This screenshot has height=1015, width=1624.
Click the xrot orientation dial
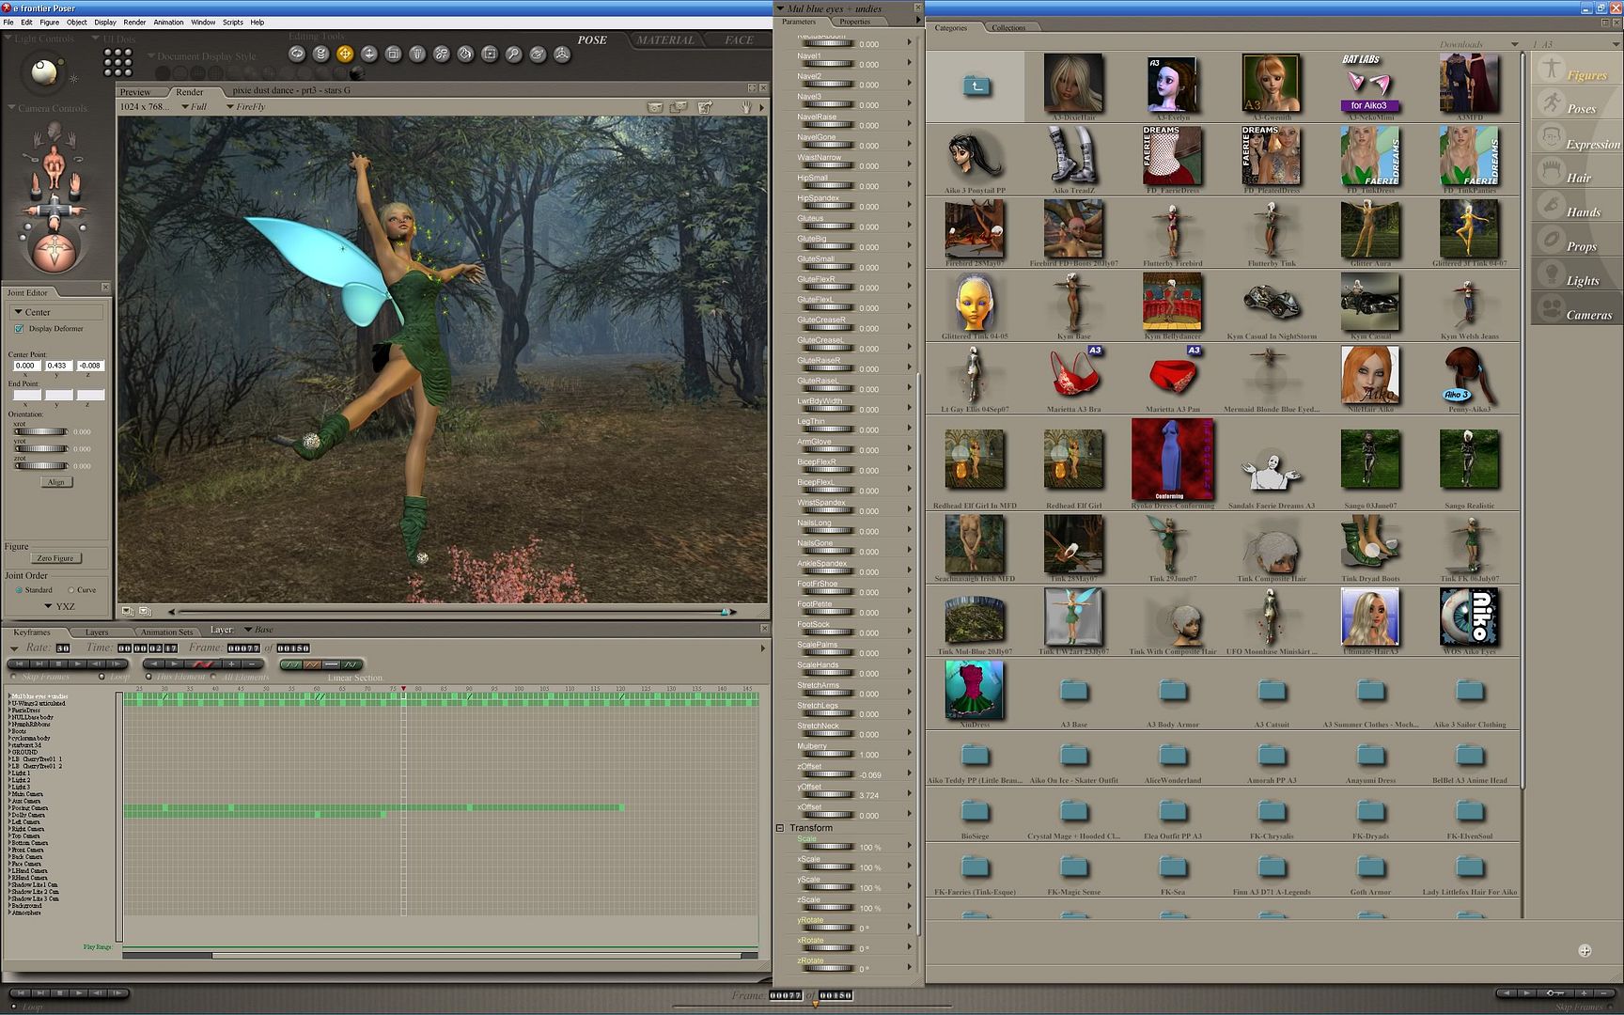(x=40, y=432)
